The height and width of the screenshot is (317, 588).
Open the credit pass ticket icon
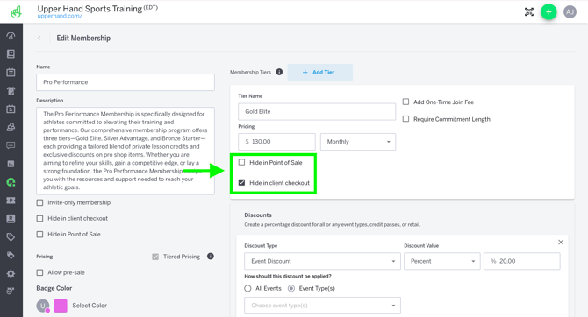coord(11,201)
